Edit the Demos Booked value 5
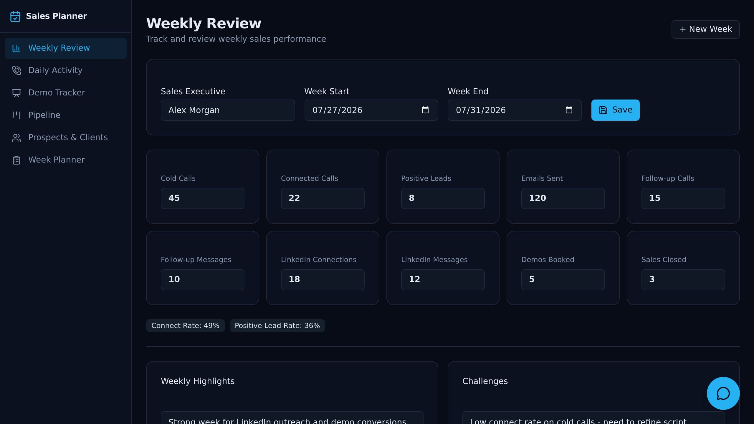The height and width of the screenshot is (424, 754). click(563, 279)
